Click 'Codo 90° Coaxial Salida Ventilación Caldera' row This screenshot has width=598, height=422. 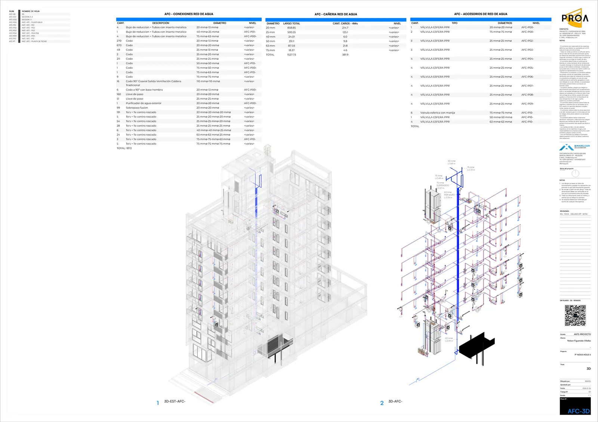(189, 83)
